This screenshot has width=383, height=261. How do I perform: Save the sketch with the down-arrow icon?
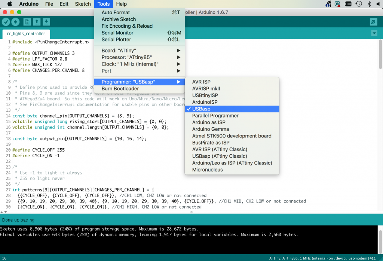point(46,22)
